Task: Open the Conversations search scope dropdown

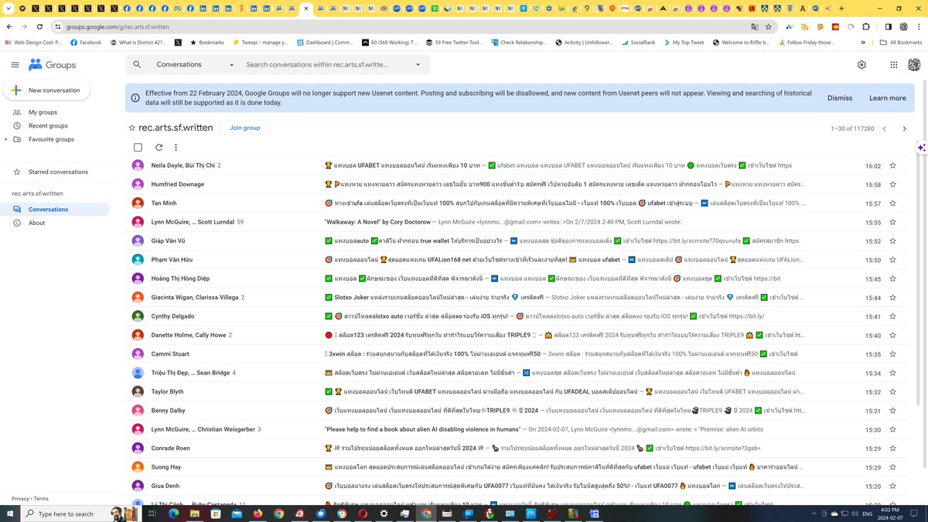Action: point(230,65)
